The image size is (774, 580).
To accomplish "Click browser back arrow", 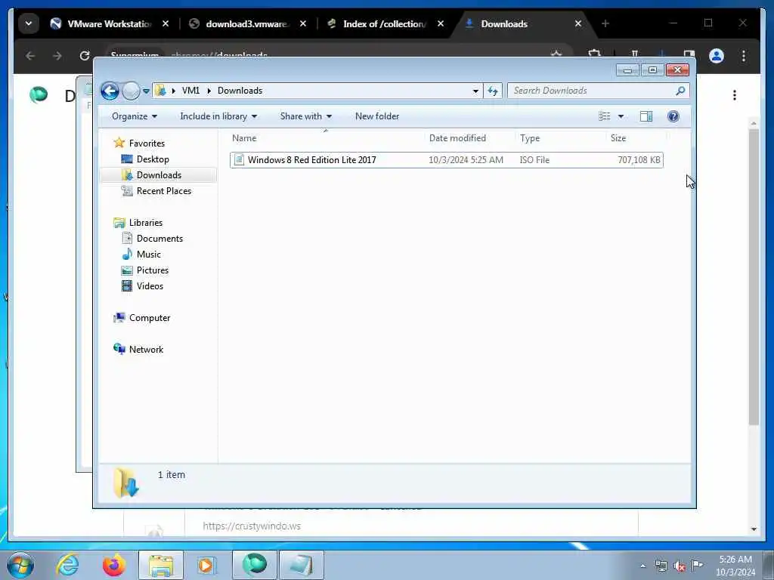I will [x=30, y=56].
